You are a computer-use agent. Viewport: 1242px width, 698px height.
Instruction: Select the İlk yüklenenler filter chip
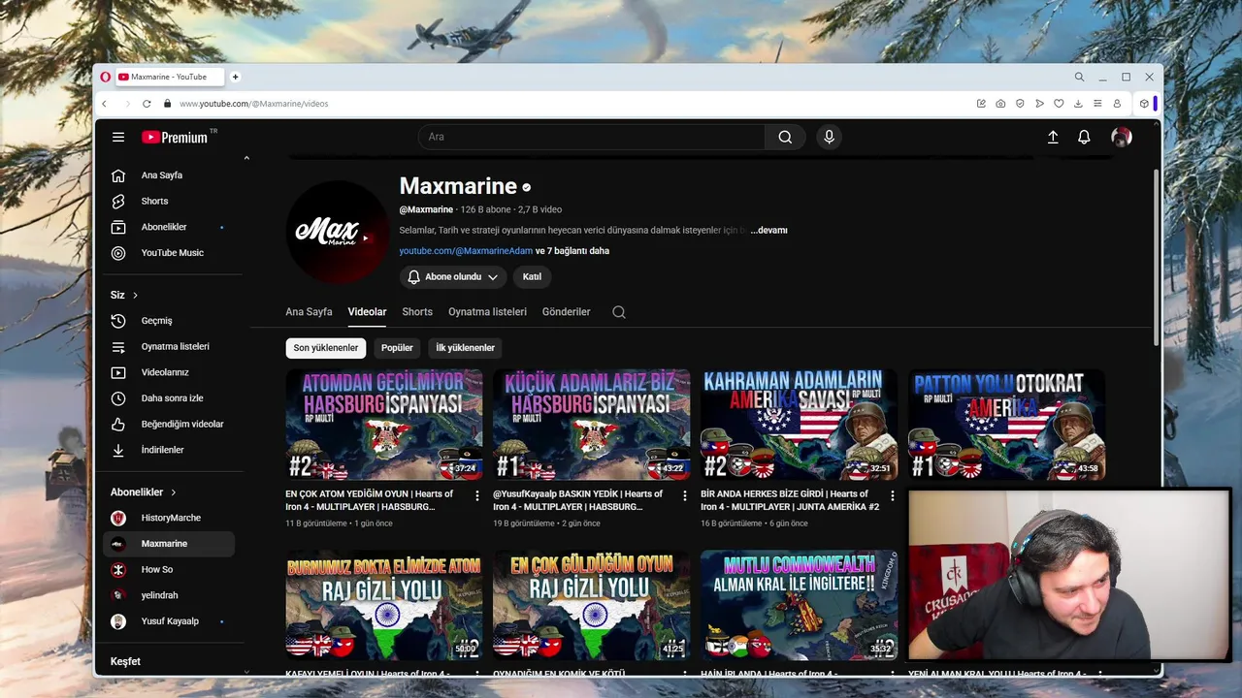pos(465,348)
